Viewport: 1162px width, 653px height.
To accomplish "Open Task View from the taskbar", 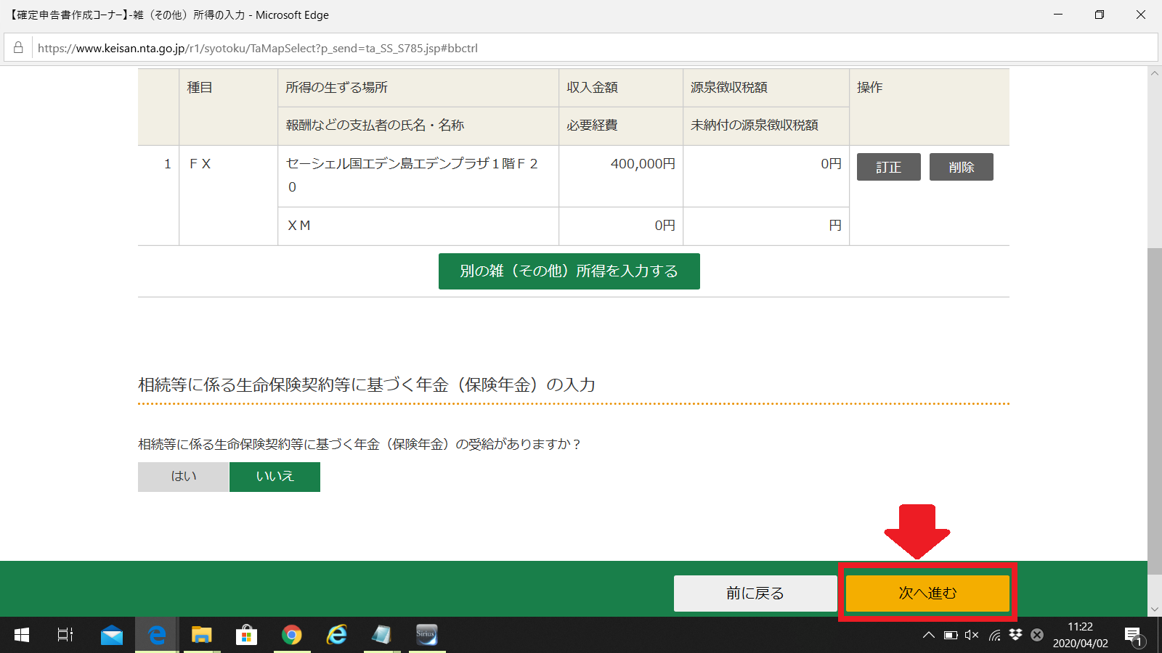I will tap(65, 635).
